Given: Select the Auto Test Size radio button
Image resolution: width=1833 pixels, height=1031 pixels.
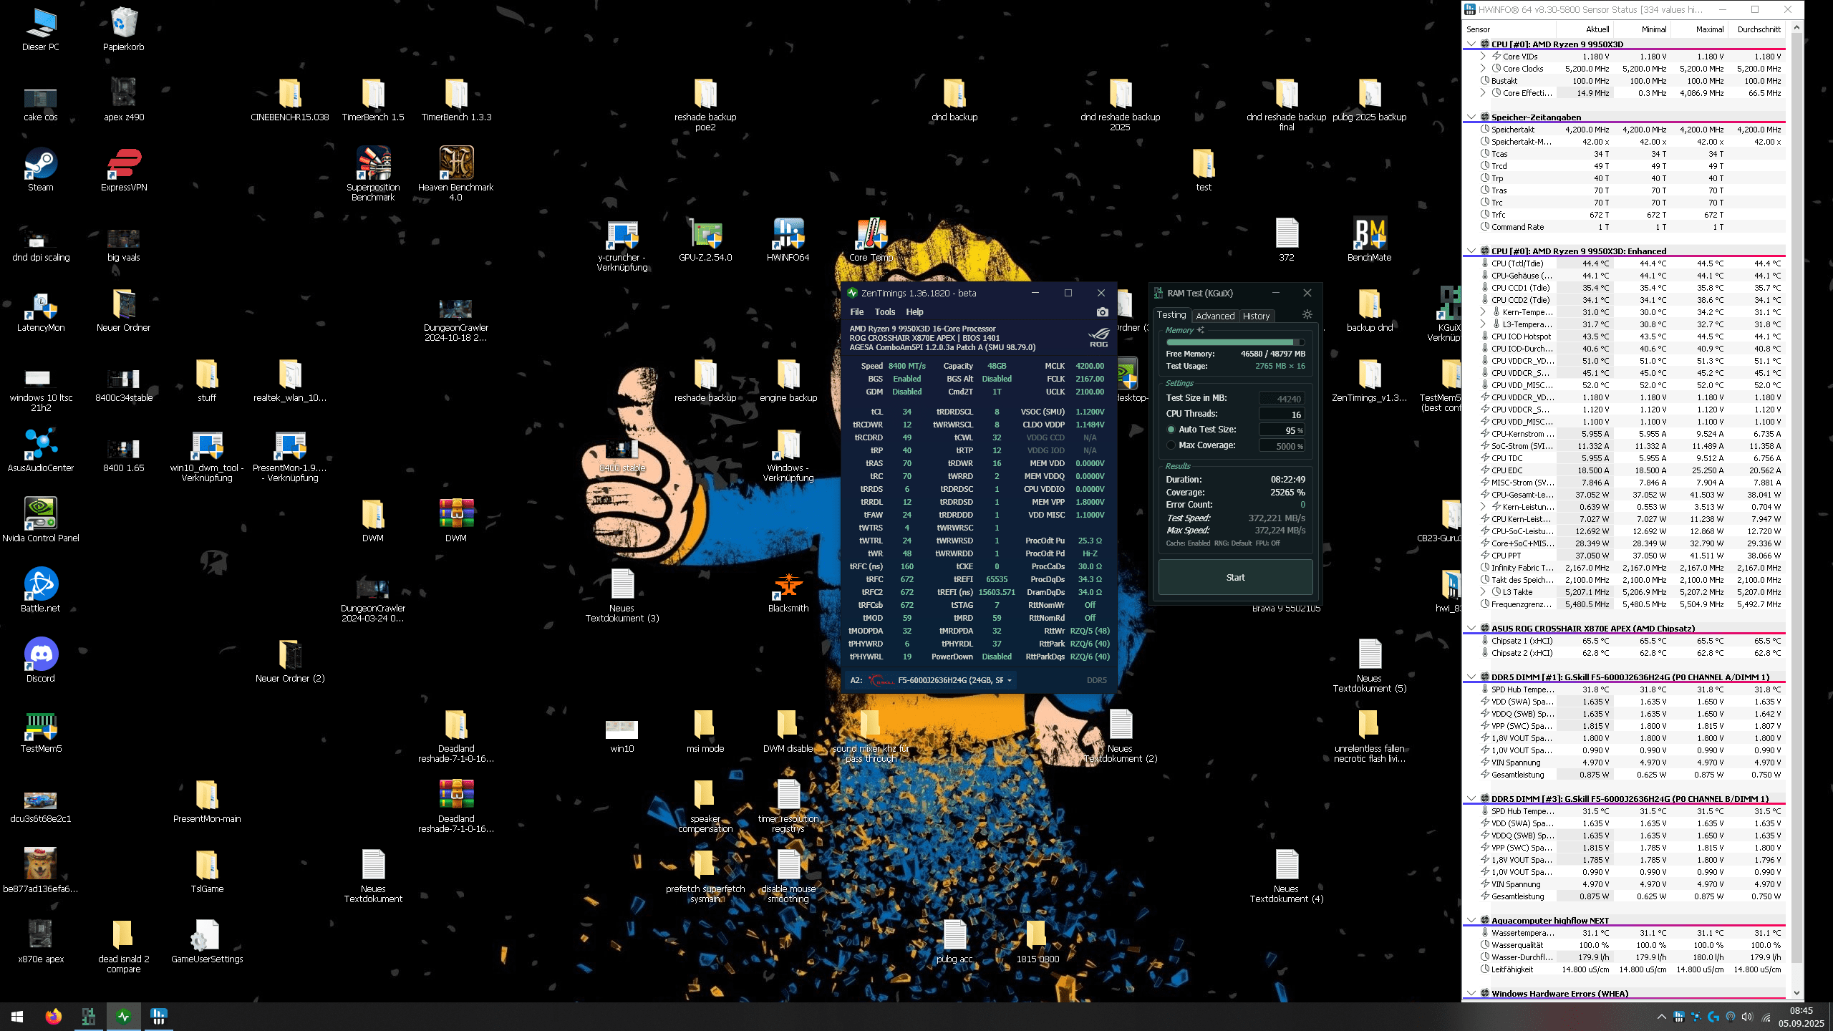Looking at the screenshot, I should pyautogui.click(x=1171, y=430).
